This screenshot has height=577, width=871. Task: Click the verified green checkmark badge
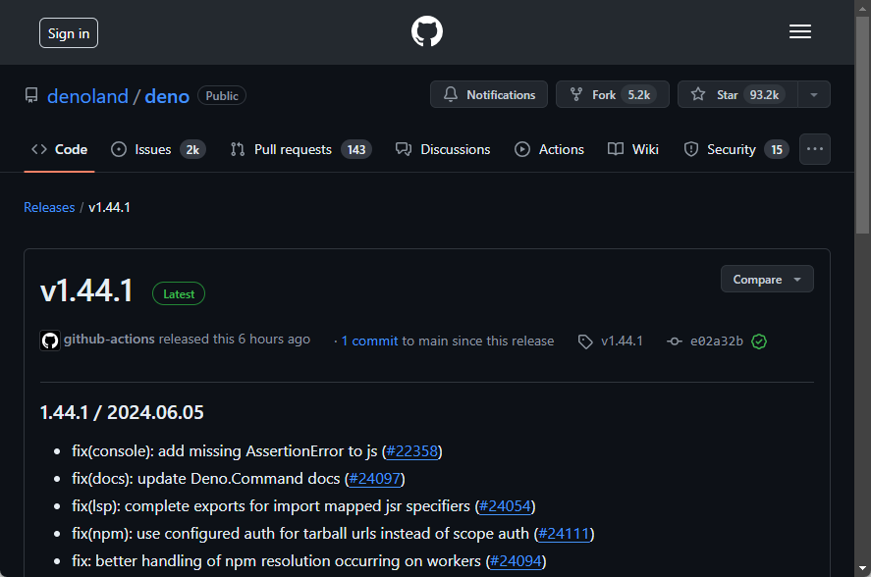pos(759,341)
